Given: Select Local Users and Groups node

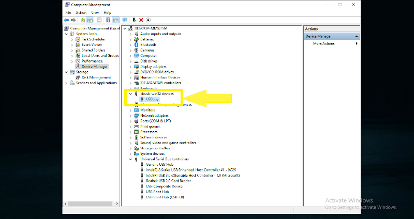Looking at the screenshot, I should 100,56.
